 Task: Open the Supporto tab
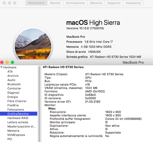tap(114, 3)
